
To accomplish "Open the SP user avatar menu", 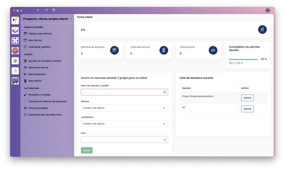I will coord(267,11).
